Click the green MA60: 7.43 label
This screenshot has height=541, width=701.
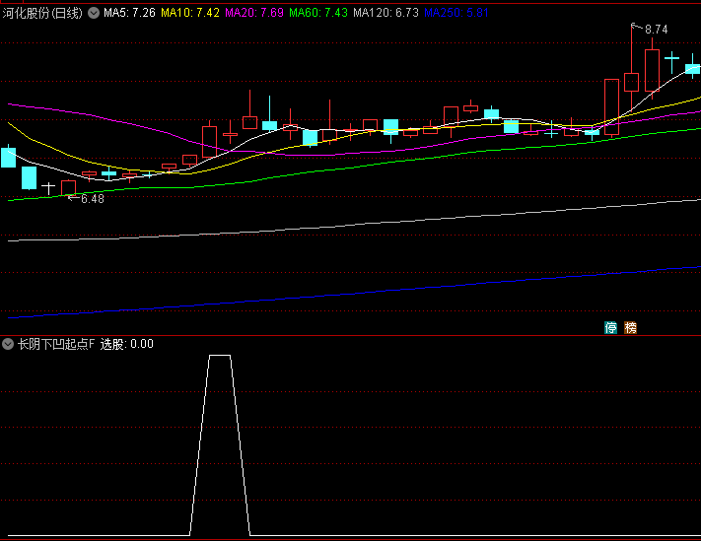coord(318,13)
